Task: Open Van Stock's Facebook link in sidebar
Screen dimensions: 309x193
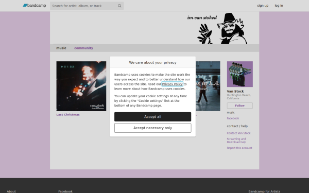Action: coord(233,118)
